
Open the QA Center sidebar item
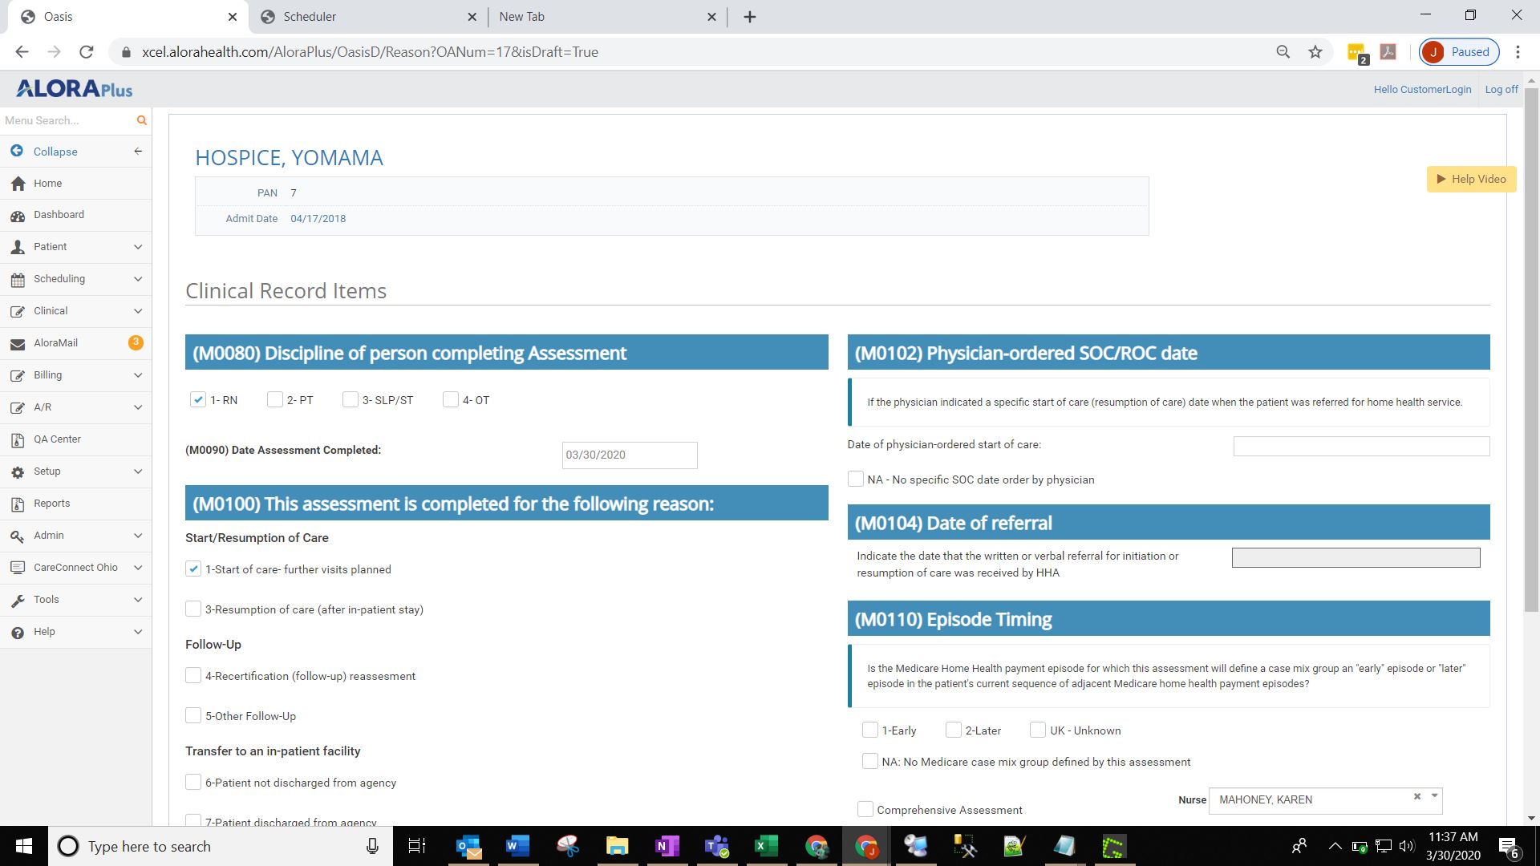tap(56, 439)
